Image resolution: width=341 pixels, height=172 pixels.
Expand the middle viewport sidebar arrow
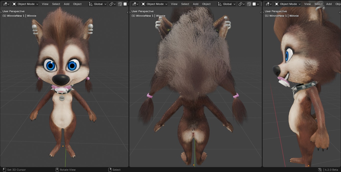(x=261, y=12)
